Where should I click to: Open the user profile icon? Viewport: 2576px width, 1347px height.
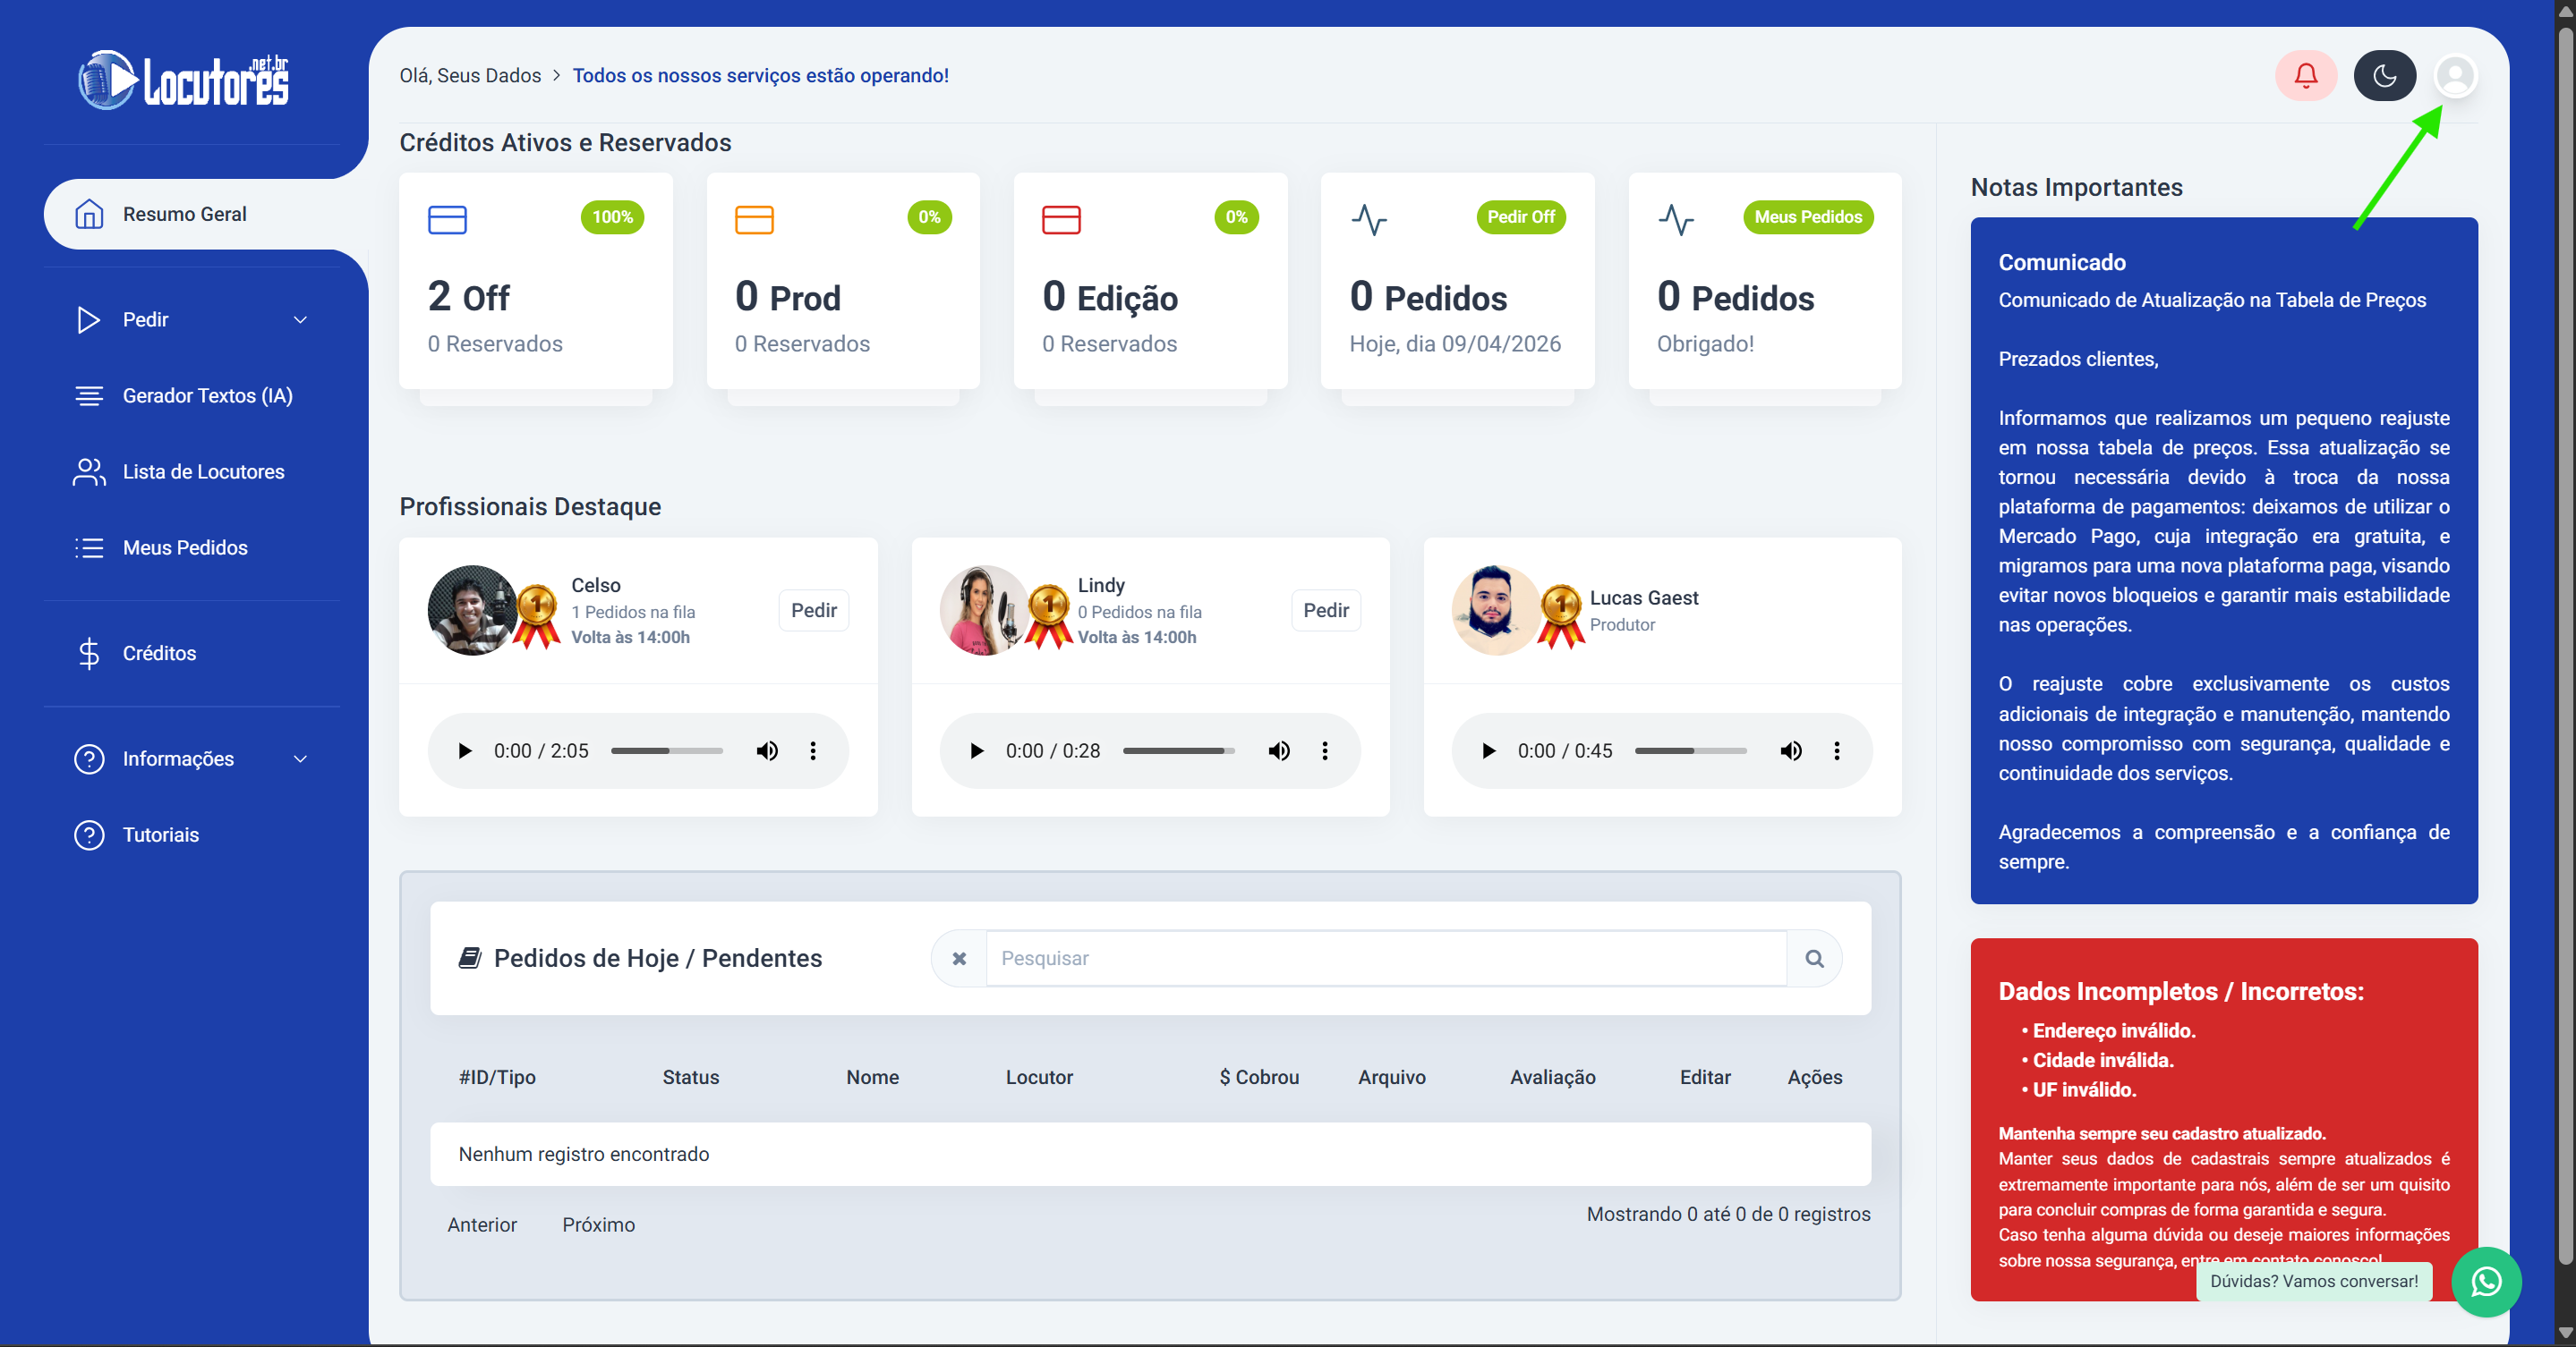pyautogui.click(x=2457, y=75)
